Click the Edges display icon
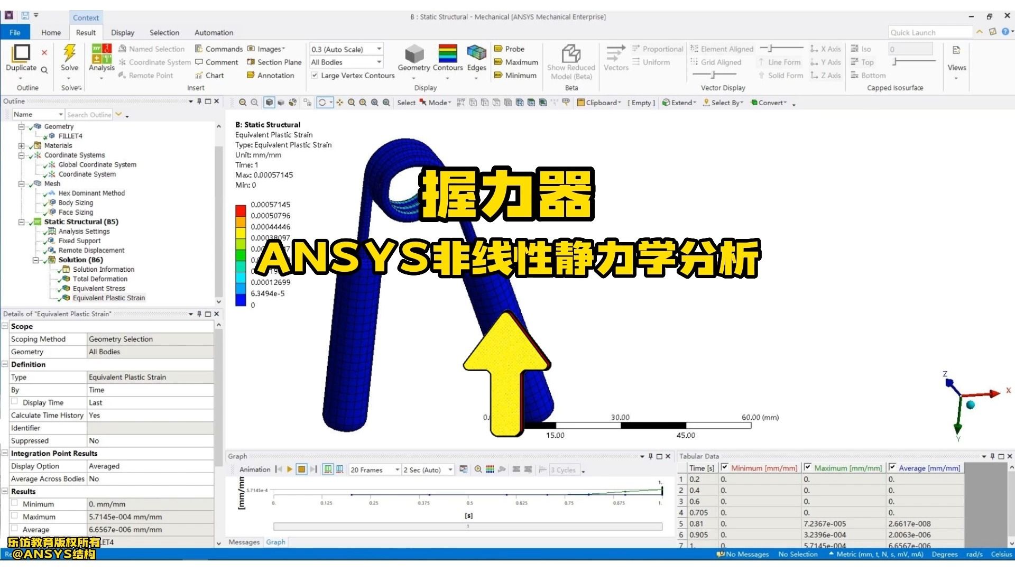Viewport: 1015px width, 571px height. point(476,53)
